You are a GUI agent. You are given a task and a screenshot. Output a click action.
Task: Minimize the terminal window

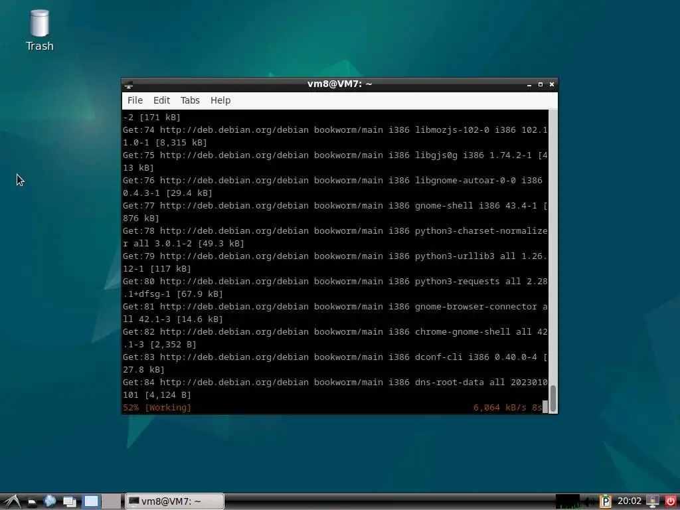click(529, 84)
